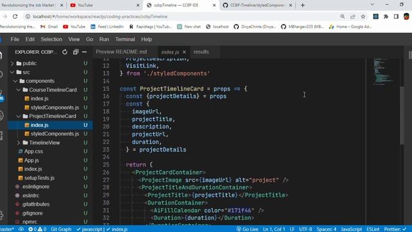Open the Selection menu
The image size is (412, 232).
point(51,39)
